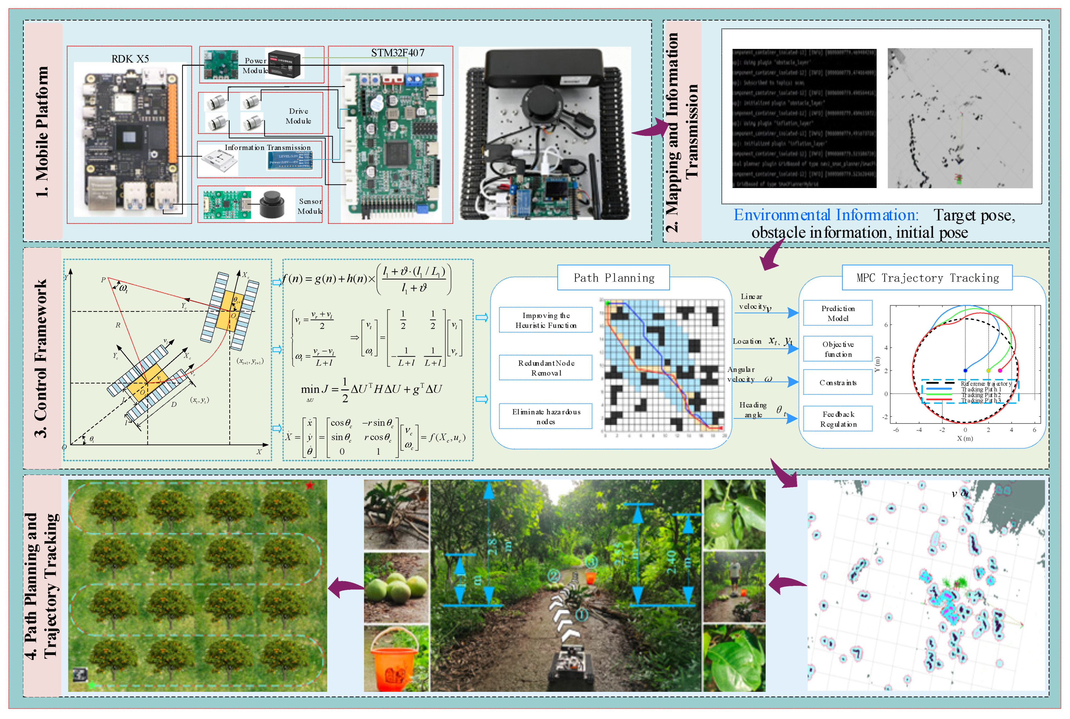The height and width of the screenshot is (719, 1070).
Task: Click the Constraints box
Action: tap(838, 382)
